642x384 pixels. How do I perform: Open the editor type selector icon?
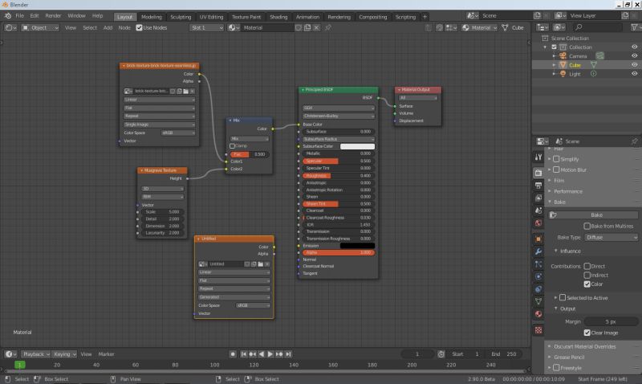coord(10,28)
